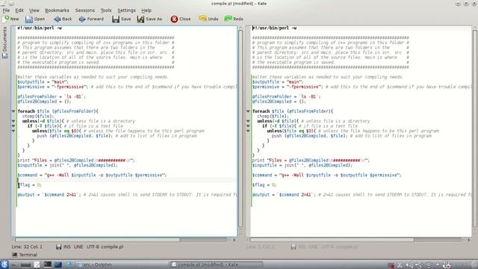
Task: Click compile.pl name in left status bar
Action: coord(112,247)
